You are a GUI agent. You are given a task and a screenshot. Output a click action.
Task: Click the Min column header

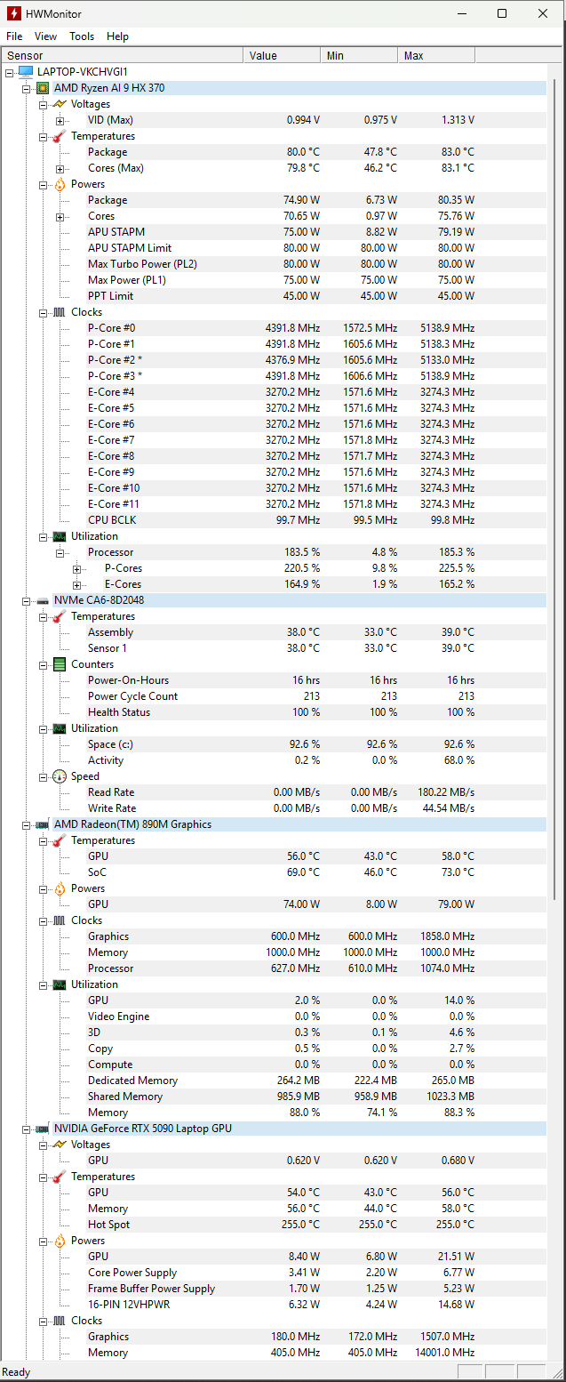tap(360, 55)
